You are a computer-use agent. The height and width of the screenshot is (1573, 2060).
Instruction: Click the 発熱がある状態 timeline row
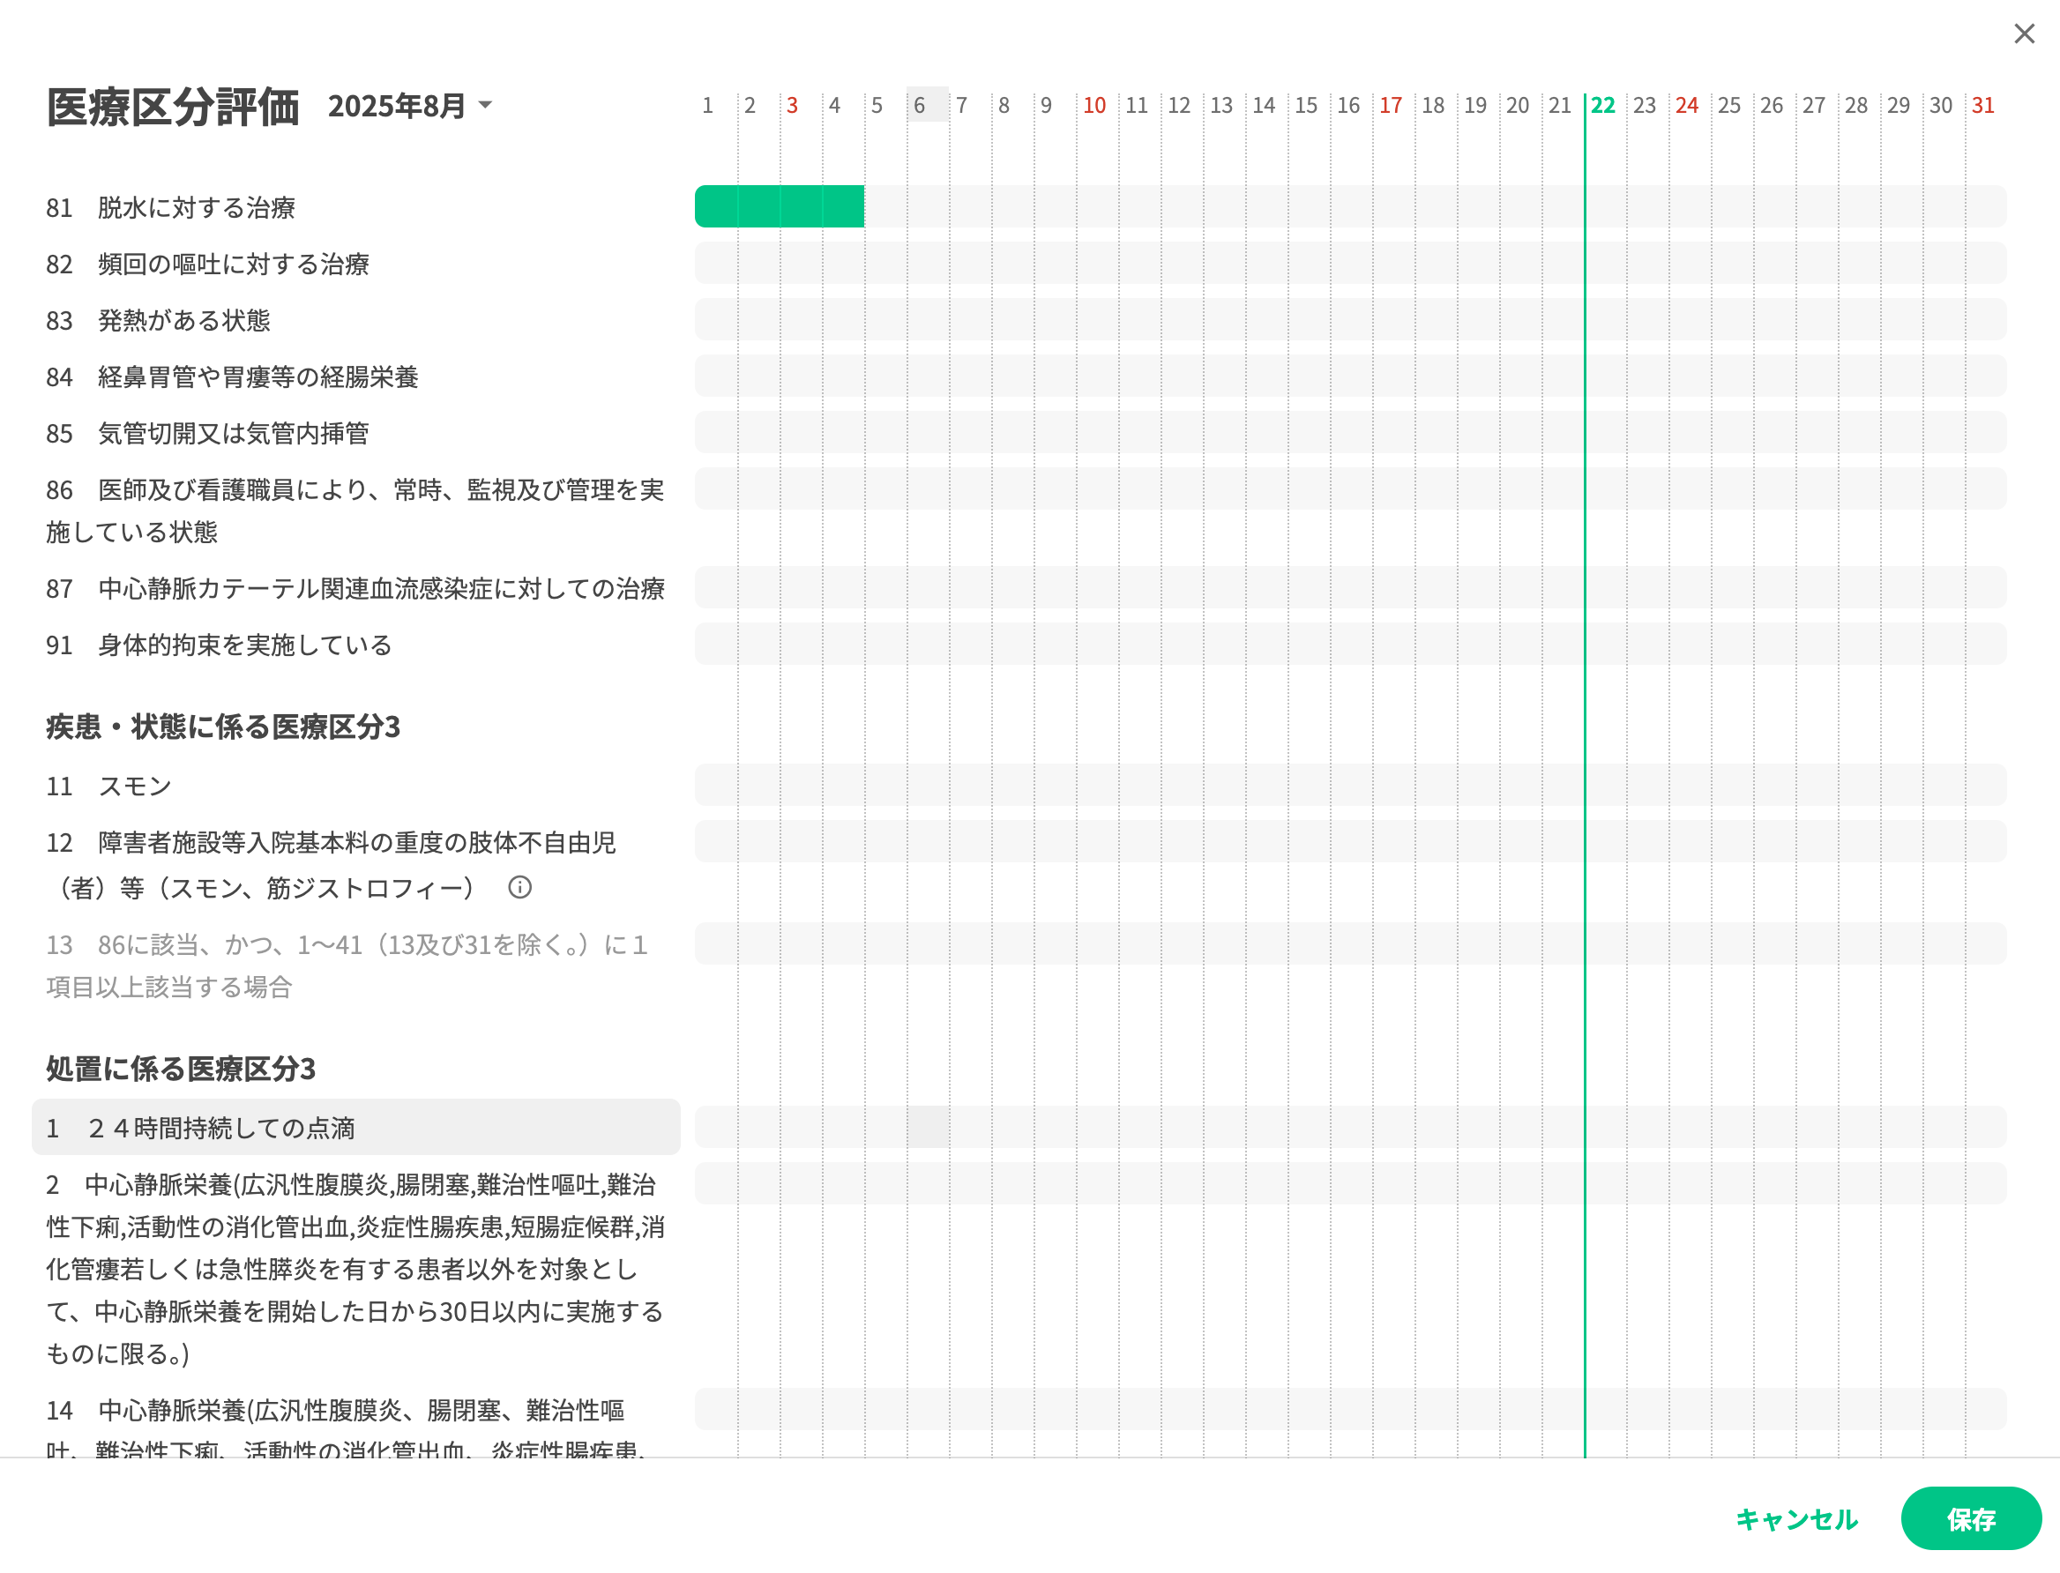click(x=1348, y=319)
